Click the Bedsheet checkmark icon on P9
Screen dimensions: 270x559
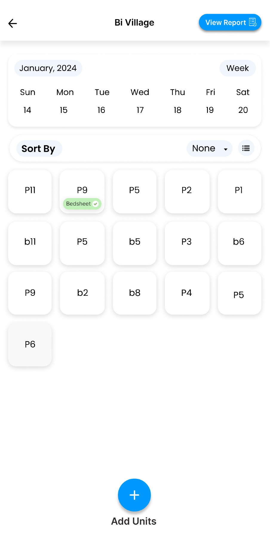(x=96, y=204)
